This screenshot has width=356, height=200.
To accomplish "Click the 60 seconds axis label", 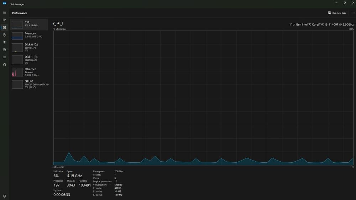I will tap(59, 167).
